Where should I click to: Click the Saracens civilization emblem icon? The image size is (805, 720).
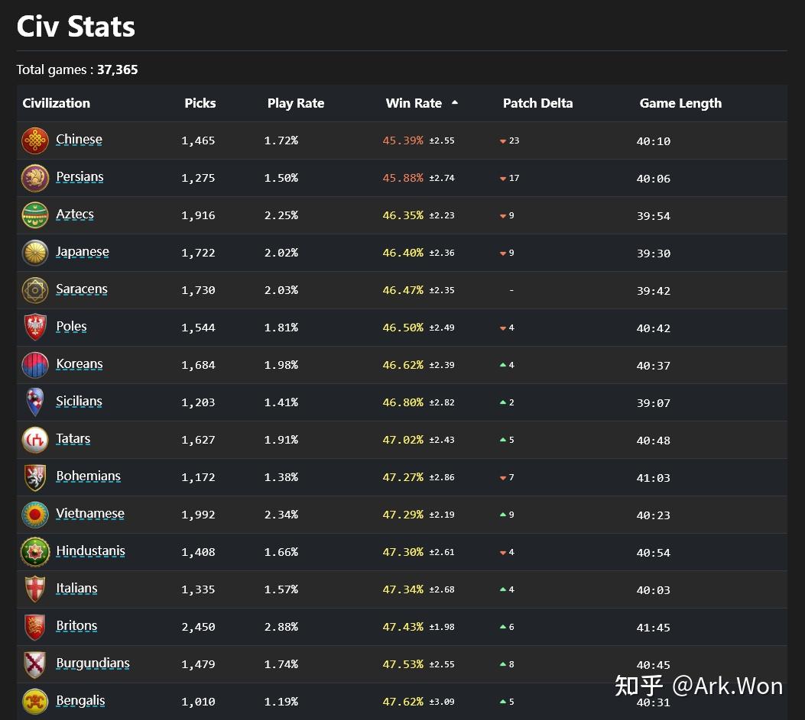(x=35, y=290)
